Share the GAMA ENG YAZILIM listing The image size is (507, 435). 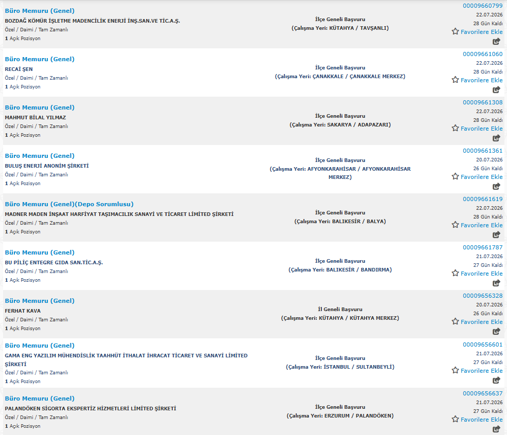(x=496, y=380)
